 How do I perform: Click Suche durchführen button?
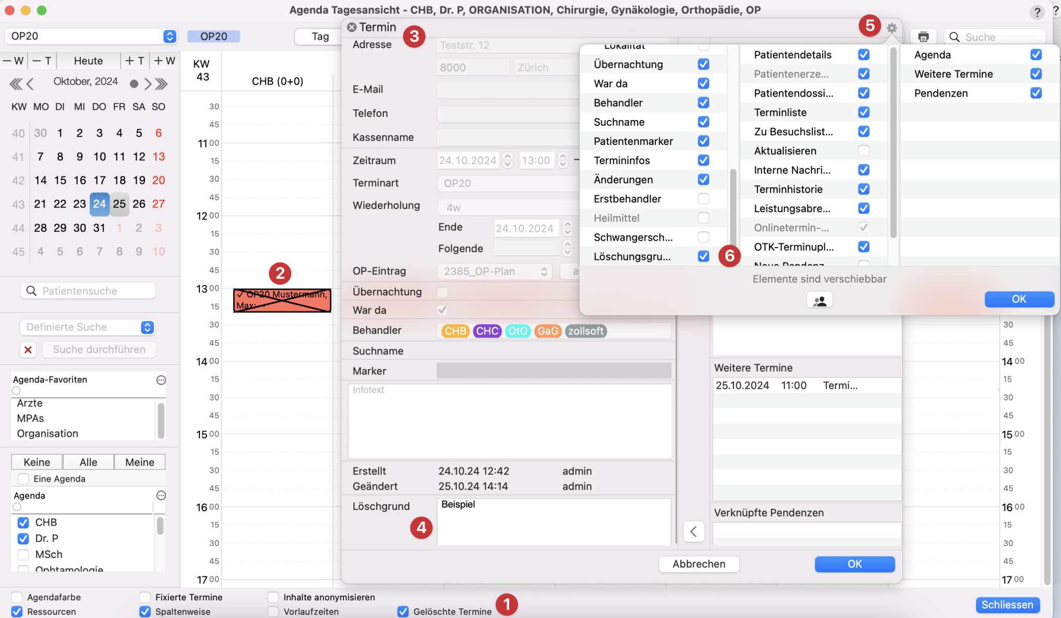(x=99, y=349)
